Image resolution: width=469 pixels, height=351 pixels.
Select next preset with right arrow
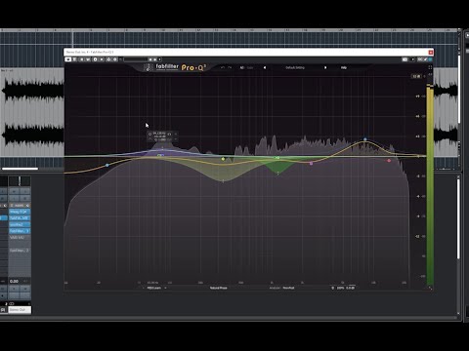pyautogui.click(x=325, y=67)
